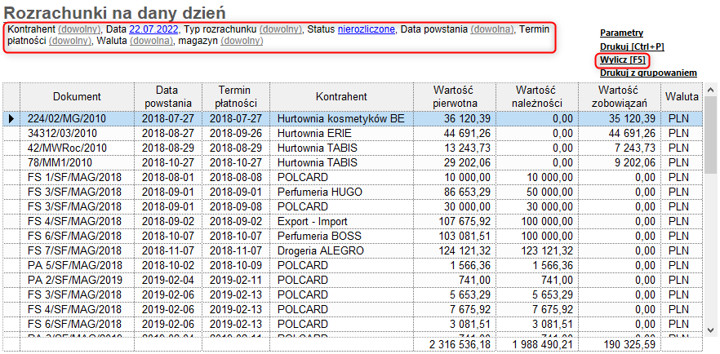Screen dimensions: 720x354
Task: Select PA 5/SF/MAG/2018 document
Action: point(75,266)
